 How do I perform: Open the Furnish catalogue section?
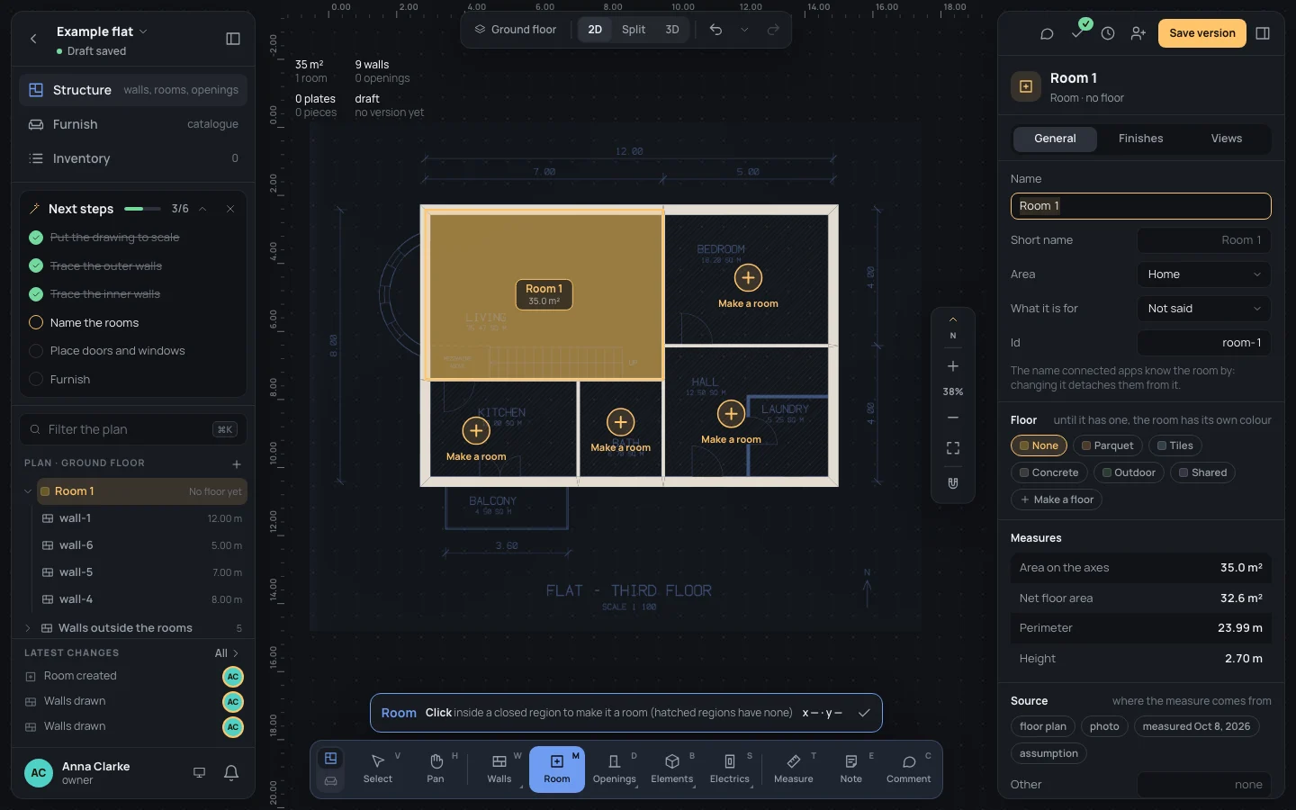(133, 124)
